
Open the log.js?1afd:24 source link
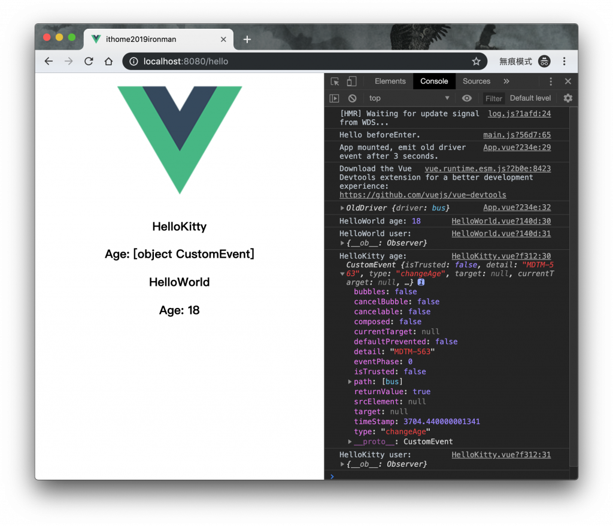(519, 114)
